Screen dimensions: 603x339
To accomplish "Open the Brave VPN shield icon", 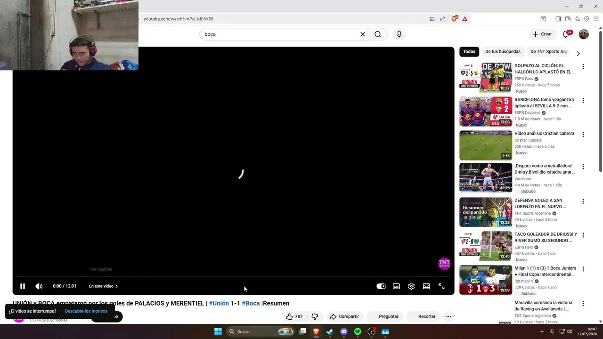I will pyautogui.click(x=587, y=19).
